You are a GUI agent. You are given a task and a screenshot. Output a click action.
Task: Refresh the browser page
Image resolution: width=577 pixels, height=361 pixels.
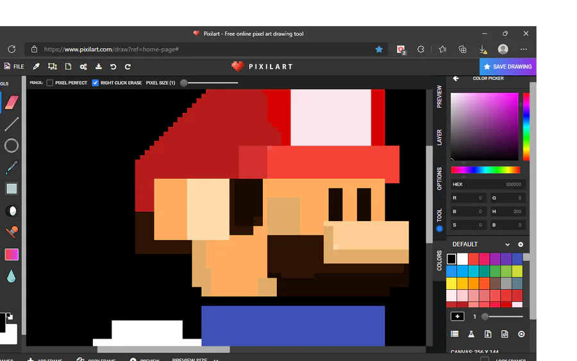(12, 49)
